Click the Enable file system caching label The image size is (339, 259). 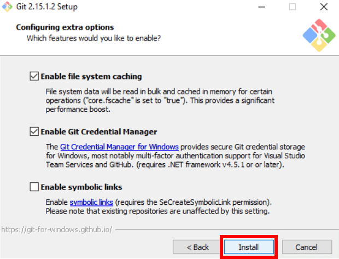(x=91, y=77)
